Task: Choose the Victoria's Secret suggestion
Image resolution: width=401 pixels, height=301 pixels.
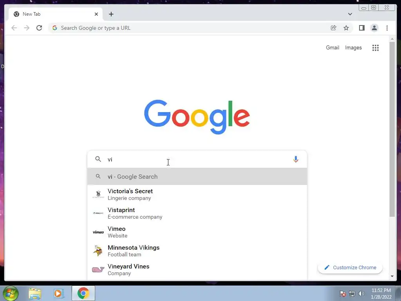Action: (x=197, y=194)
